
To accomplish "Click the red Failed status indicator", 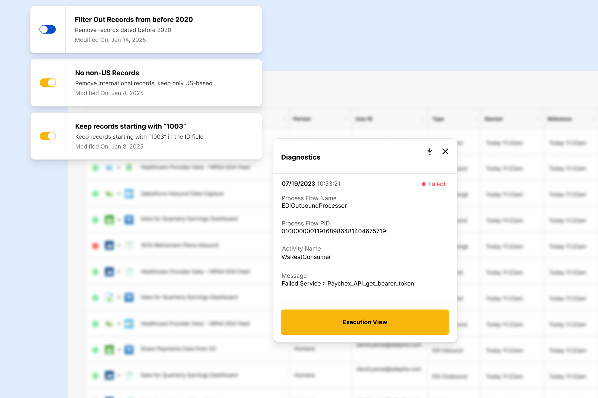I will pos(433,184).
